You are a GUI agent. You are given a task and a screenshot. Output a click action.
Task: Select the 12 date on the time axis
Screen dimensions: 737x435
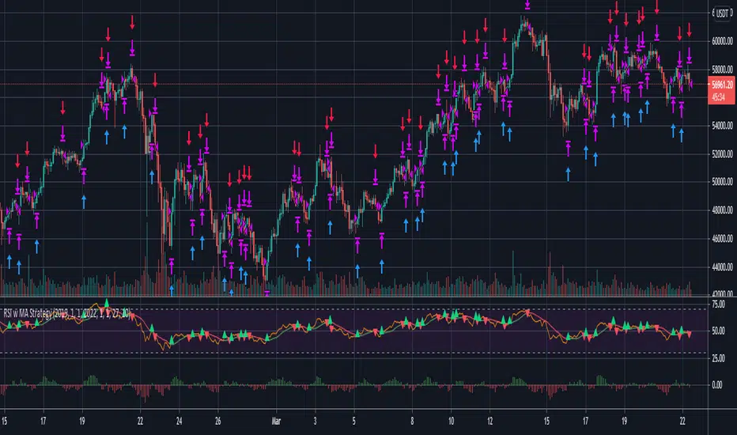click(491, 423)
